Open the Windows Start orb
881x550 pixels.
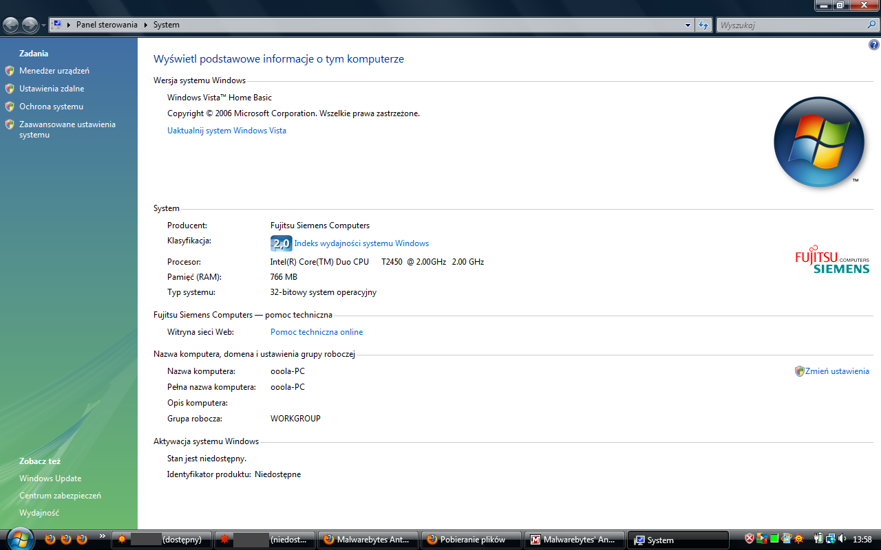pos(19,539)
